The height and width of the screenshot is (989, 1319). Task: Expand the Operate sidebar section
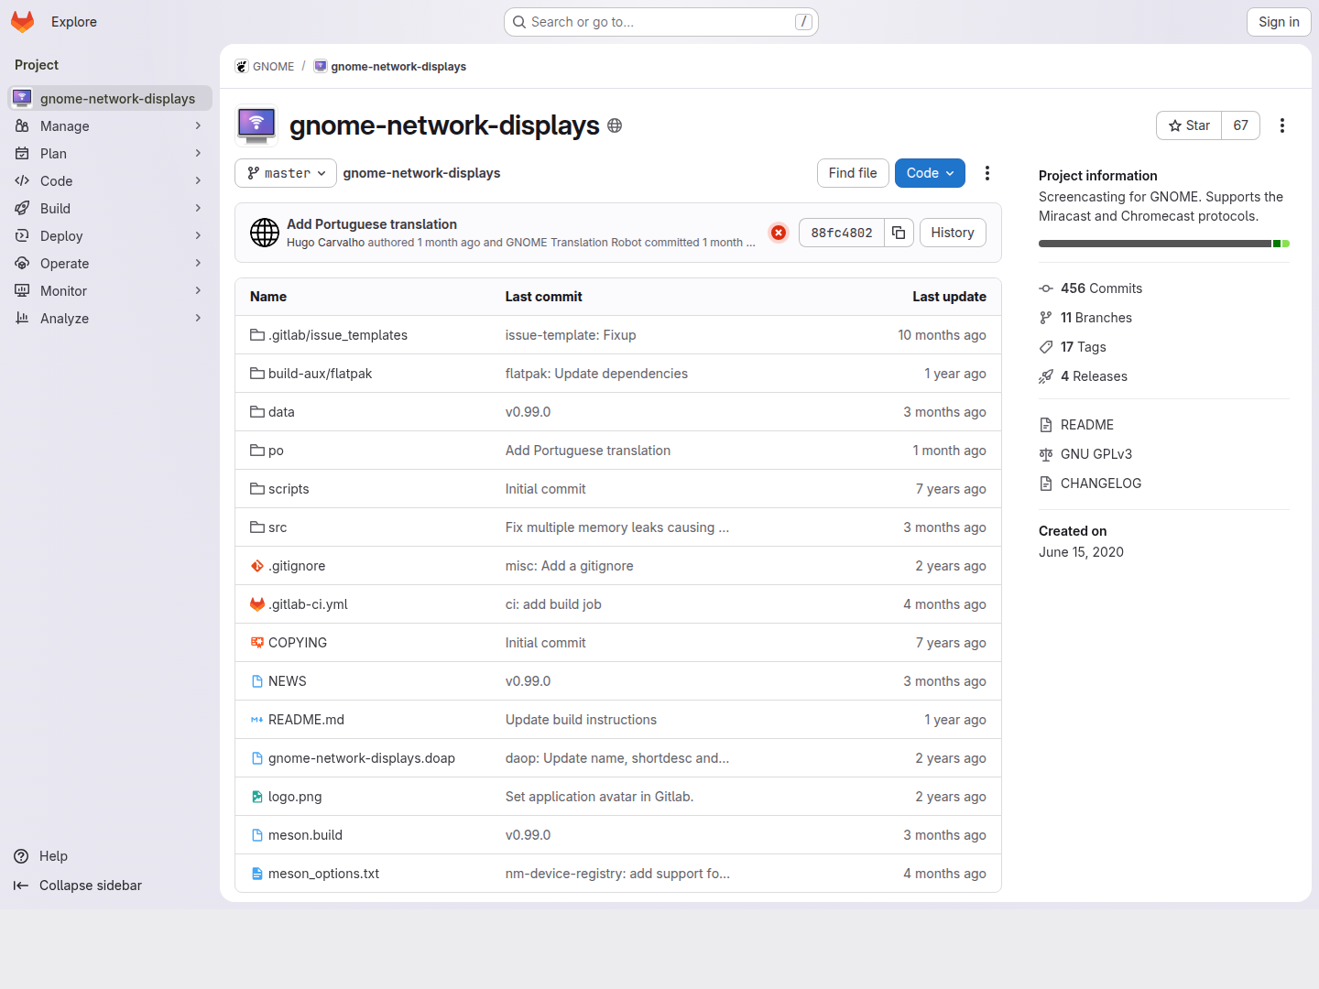(x=110, y=264)
